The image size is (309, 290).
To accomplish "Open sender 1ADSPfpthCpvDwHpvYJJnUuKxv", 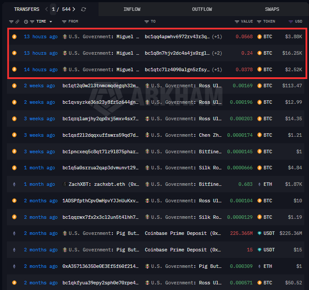I will 101,201.
